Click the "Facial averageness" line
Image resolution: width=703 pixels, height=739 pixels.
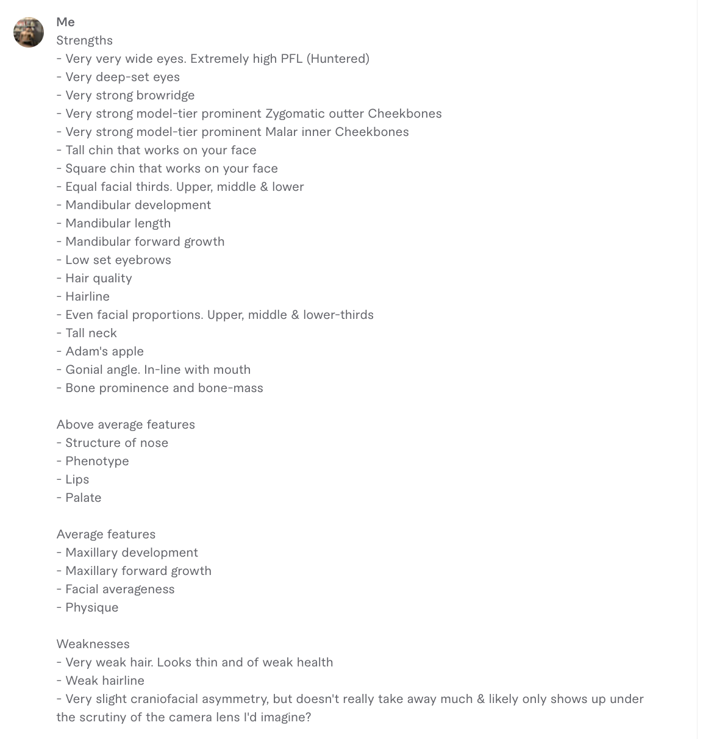[x=115, y=589]
